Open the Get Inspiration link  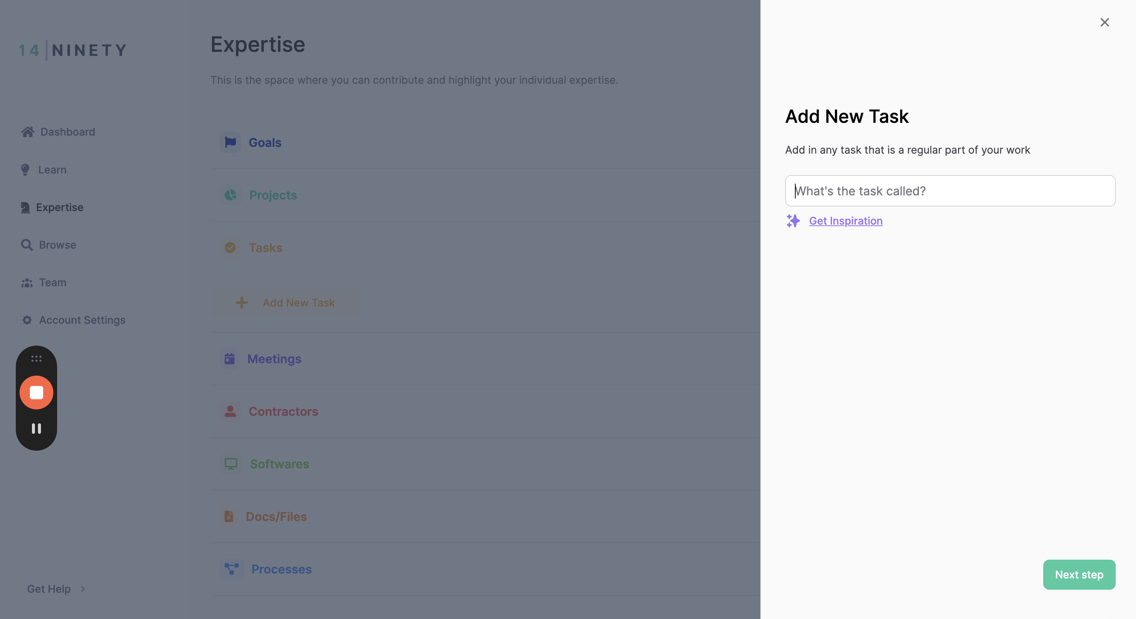(x=845, y=221)
